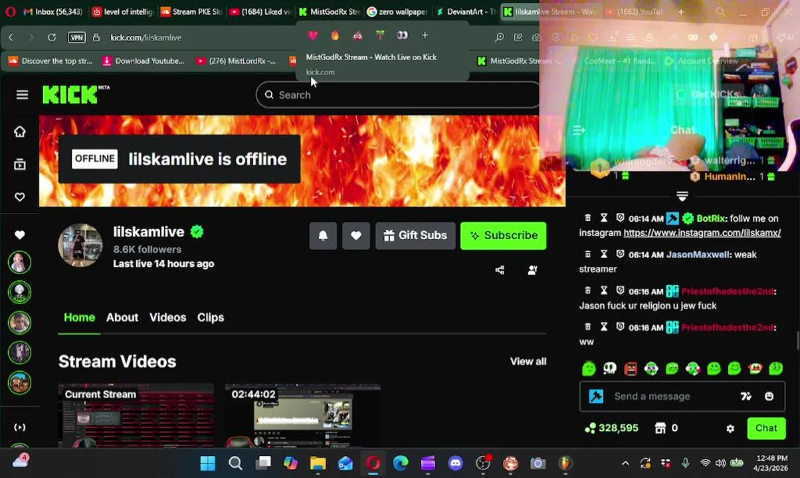The height and width of the screenshot is (478, 800).
Task: Switch to the zero wallpaper Google tab
Action: [x=397, y=11]
